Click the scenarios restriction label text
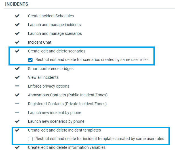175x161 pixels. 92,60
